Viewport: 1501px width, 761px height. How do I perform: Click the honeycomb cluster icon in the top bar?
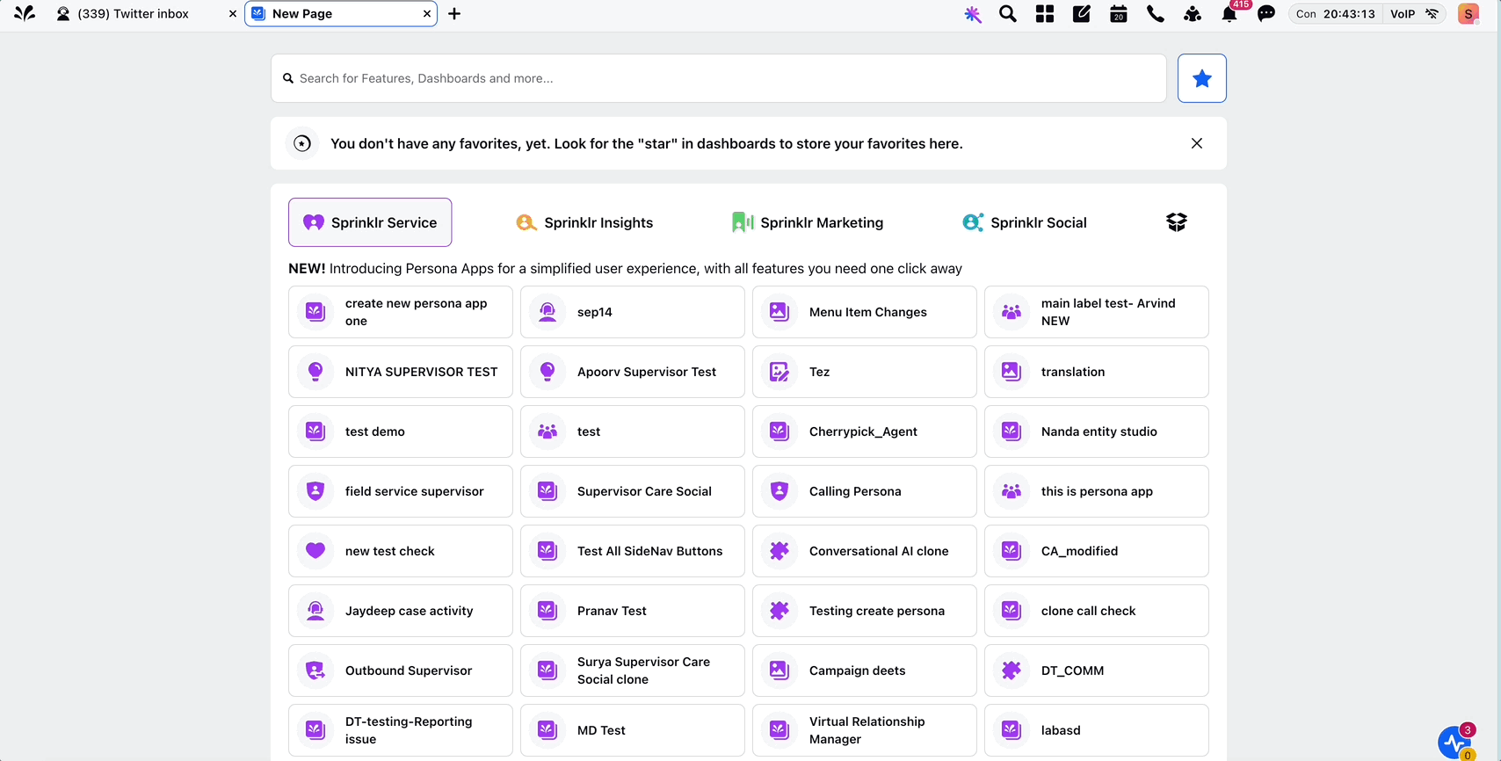tap(1193, 14)
